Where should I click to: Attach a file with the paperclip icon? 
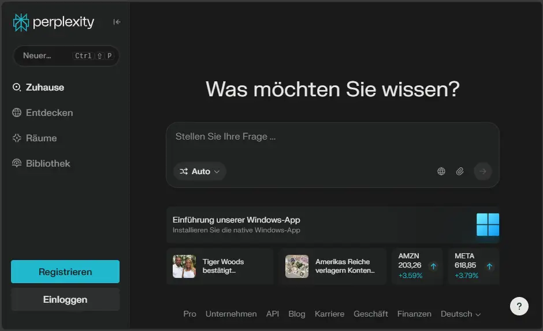[460, 171]
